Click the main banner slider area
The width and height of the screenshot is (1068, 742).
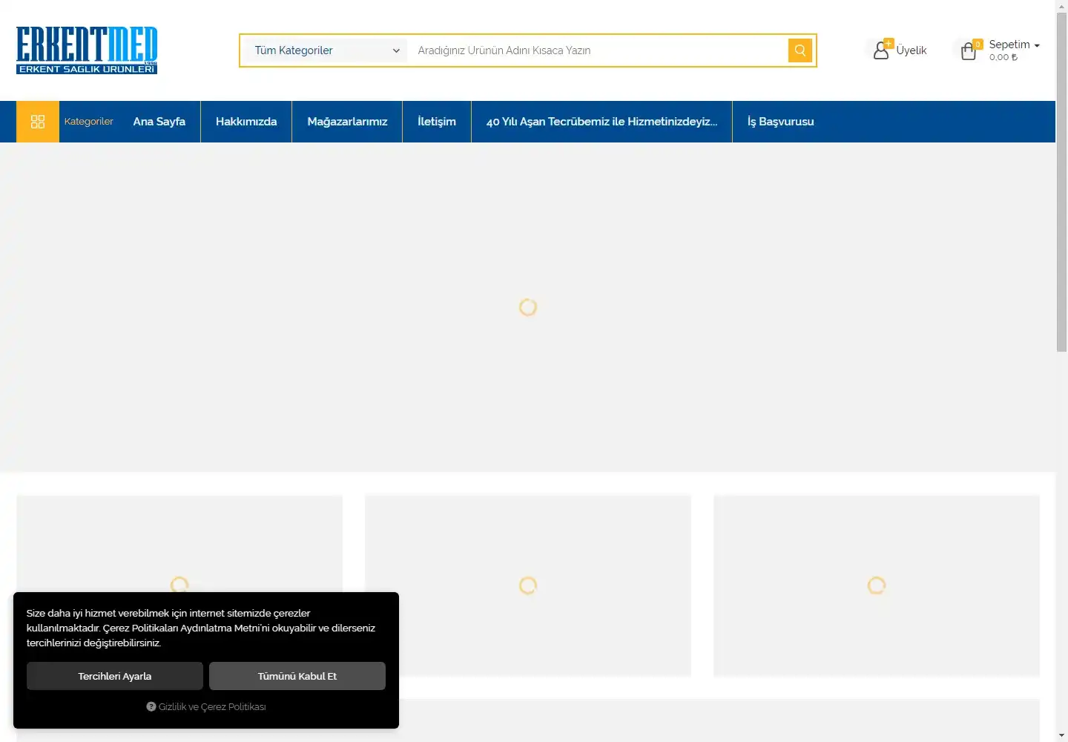pos(527,307)
